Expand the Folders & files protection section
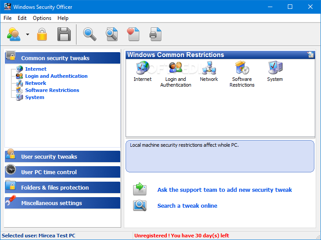The image size is (321, 240). click(63, 187)
